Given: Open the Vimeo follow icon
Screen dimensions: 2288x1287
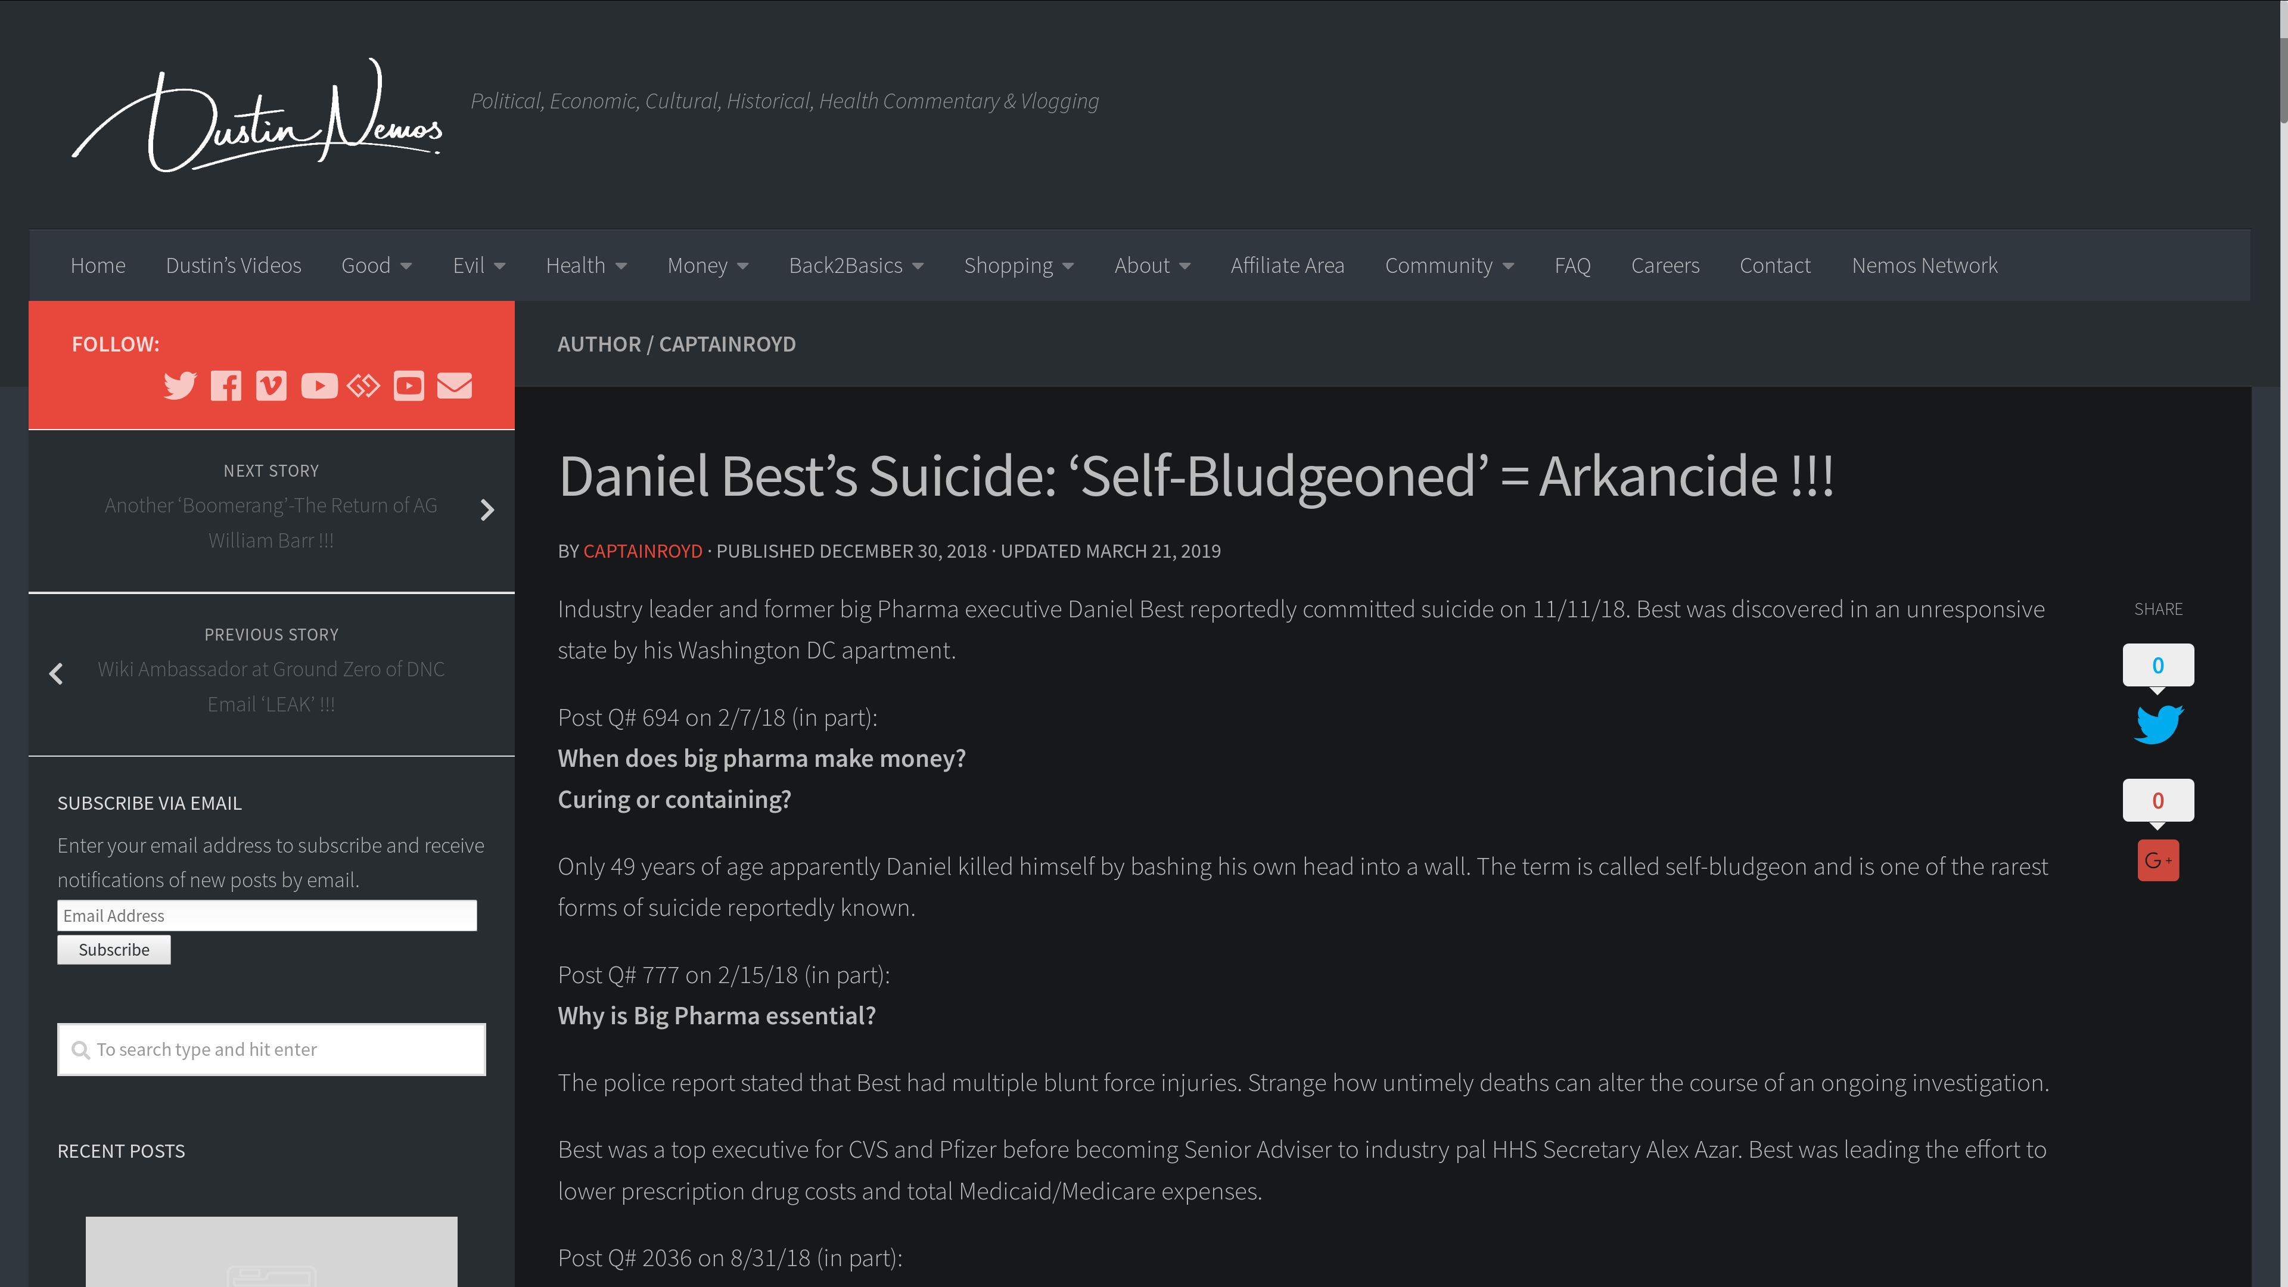Looking at the screenshot, I should click(271, 386).
